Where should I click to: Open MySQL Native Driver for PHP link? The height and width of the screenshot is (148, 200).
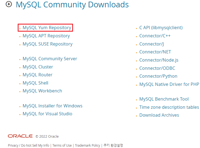click(169, 84)
